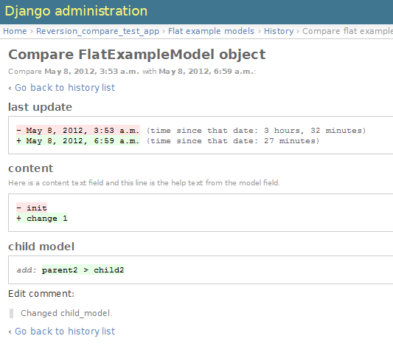Click the 'content' section heading
Image resolution: width=393 pixels, height=350 pixels.
coord(30,168)
